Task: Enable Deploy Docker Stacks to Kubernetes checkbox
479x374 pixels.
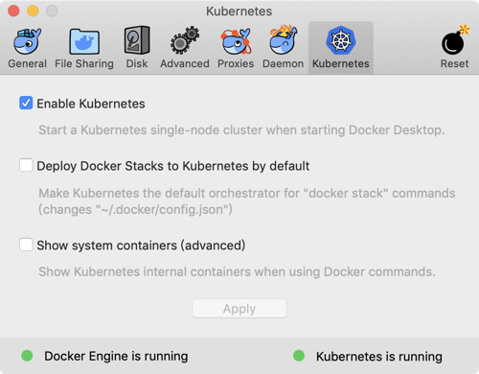Action: click(26, 165)
